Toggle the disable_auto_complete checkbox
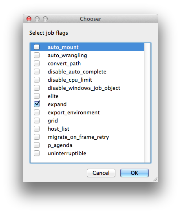The image size is (181, 214). 37,71
